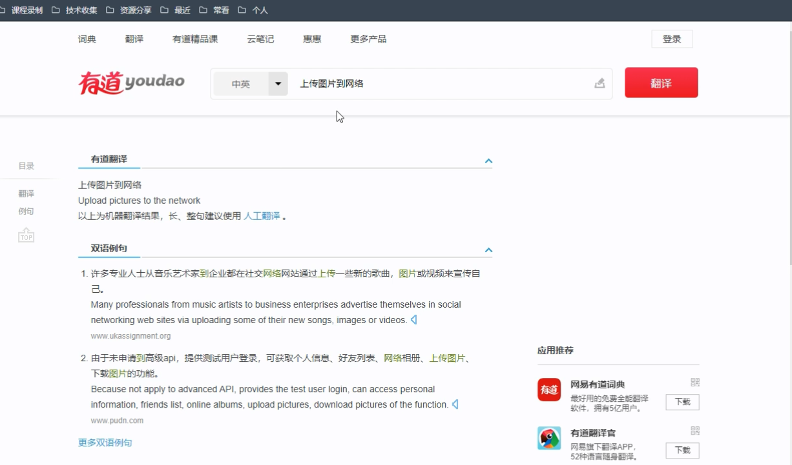Play pronunciation for the first example sentence
The width and height of the screenshot is (792, 465).
click(x=413, y=319)
